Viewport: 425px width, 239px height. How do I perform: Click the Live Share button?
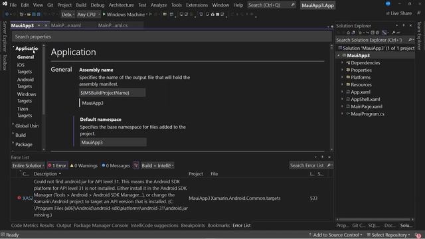398,13
